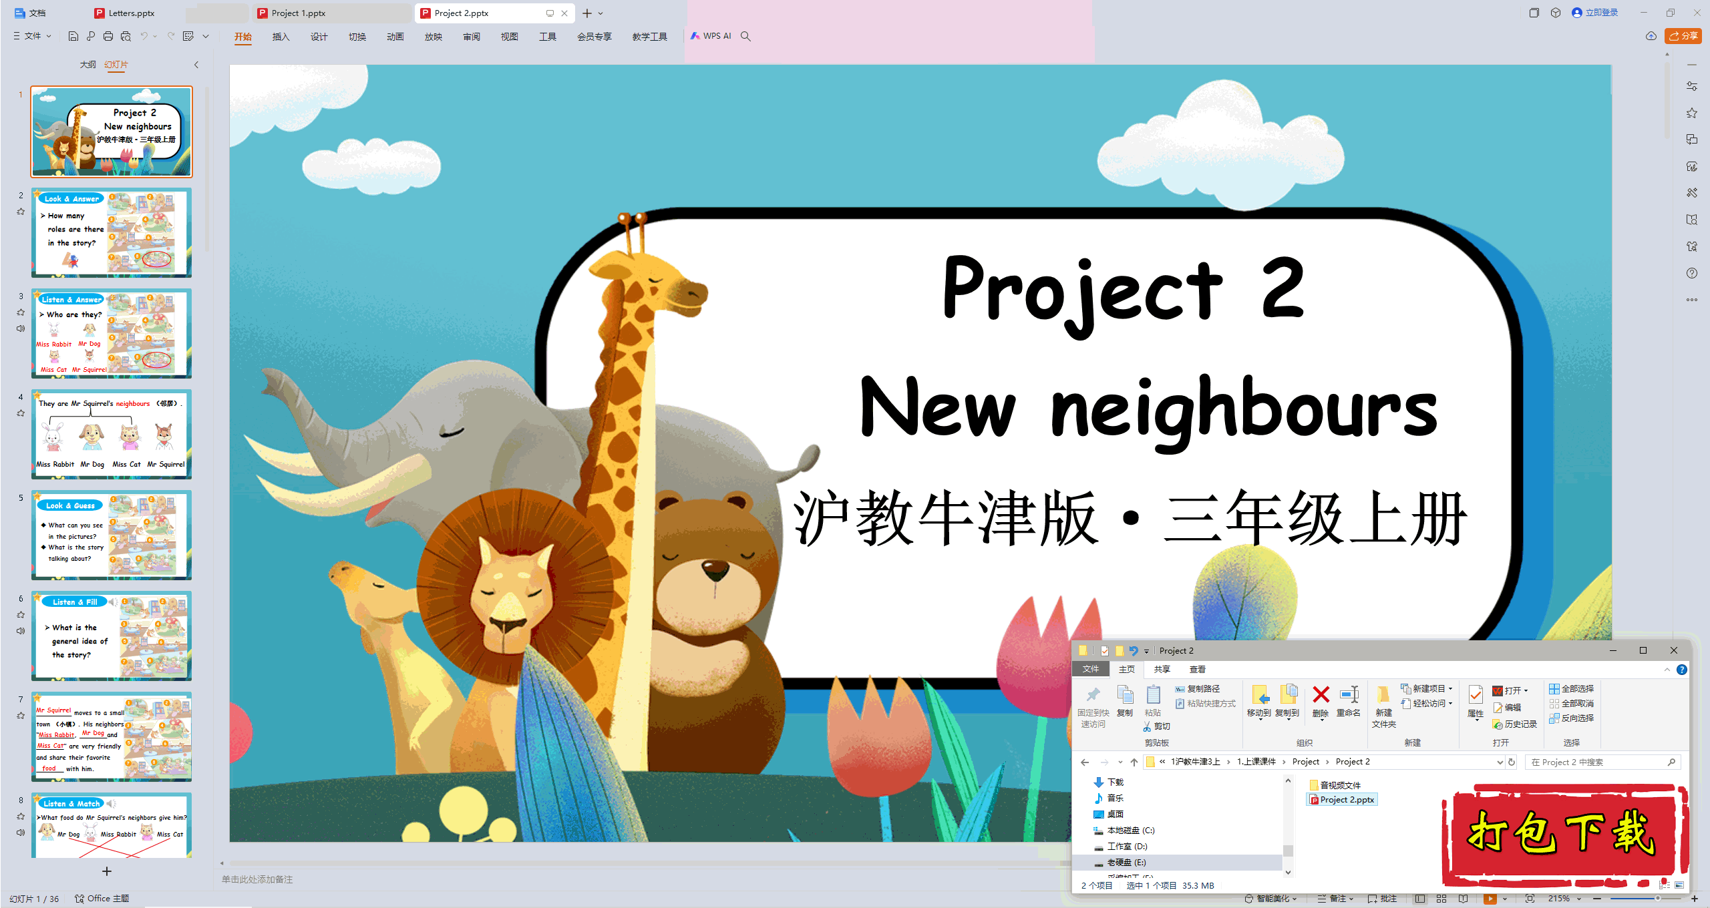
Task: Adjust the zoom slider handle
Action: [1657, 899]
